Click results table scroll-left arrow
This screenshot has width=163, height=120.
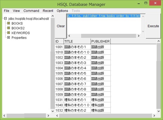(x=57, y=116)
